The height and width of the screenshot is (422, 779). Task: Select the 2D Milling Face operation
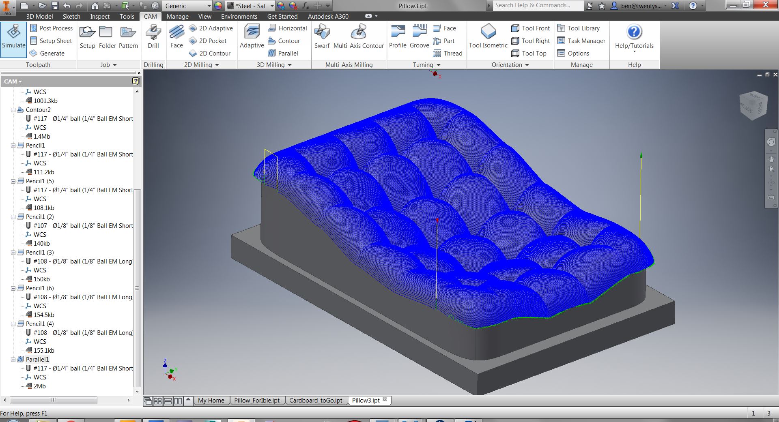(x=176, y=37)
